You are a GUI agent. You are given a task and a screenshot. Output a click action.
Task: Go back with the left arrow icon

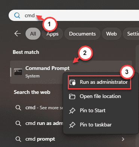click(x=18, y=34)
